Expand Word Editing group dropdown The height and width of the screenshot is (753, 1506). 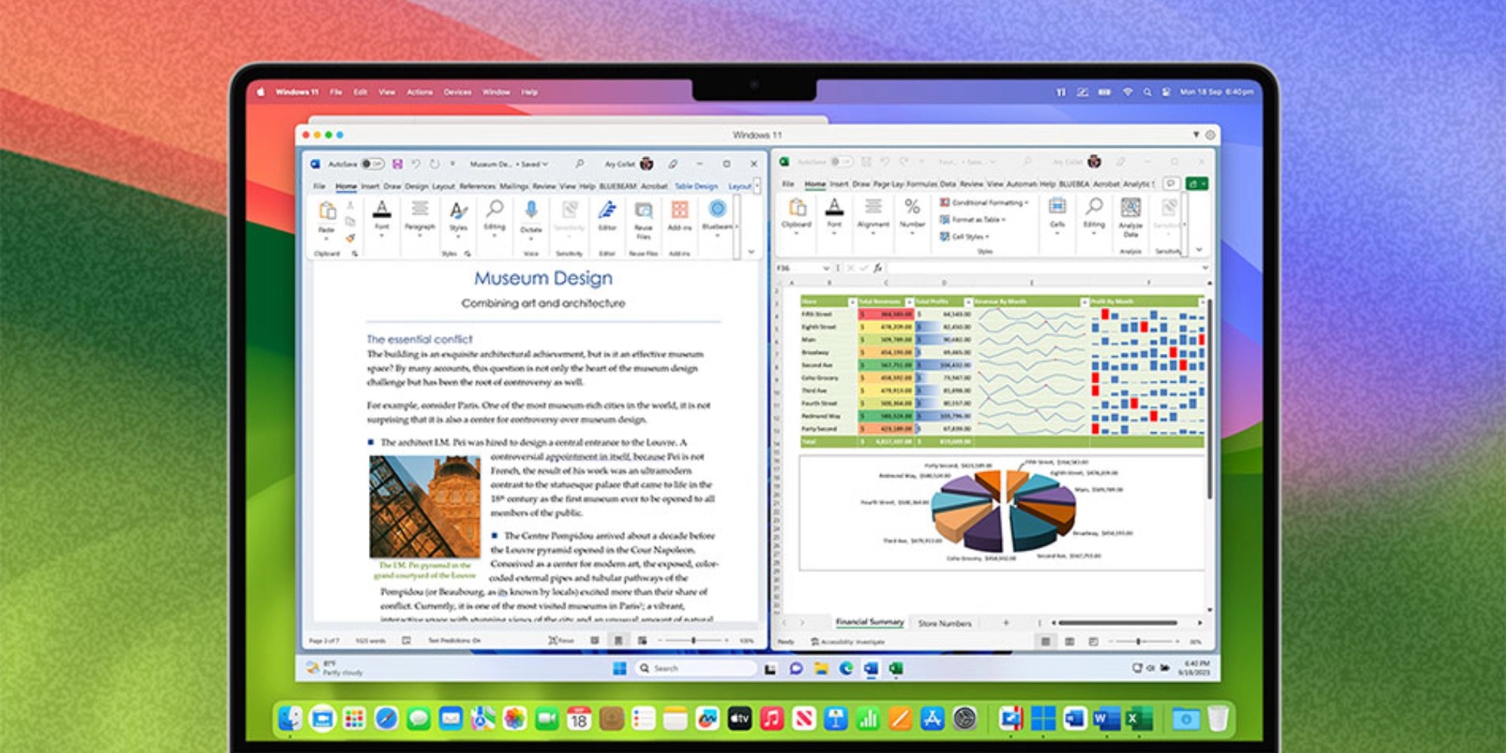pyautogui.click(x=494, y=236)
